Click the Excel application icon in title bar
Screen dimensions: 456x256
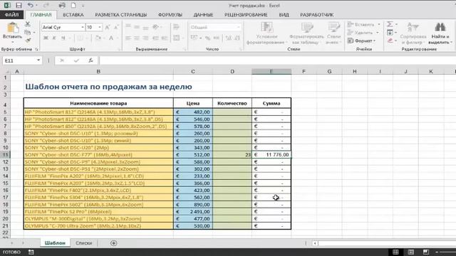[7, 5]
